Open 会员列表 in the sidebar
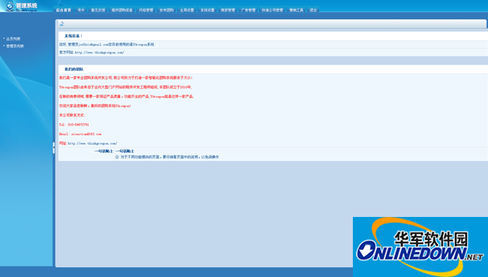This screenshot has width=488, height=277. (x=13, y=39)
